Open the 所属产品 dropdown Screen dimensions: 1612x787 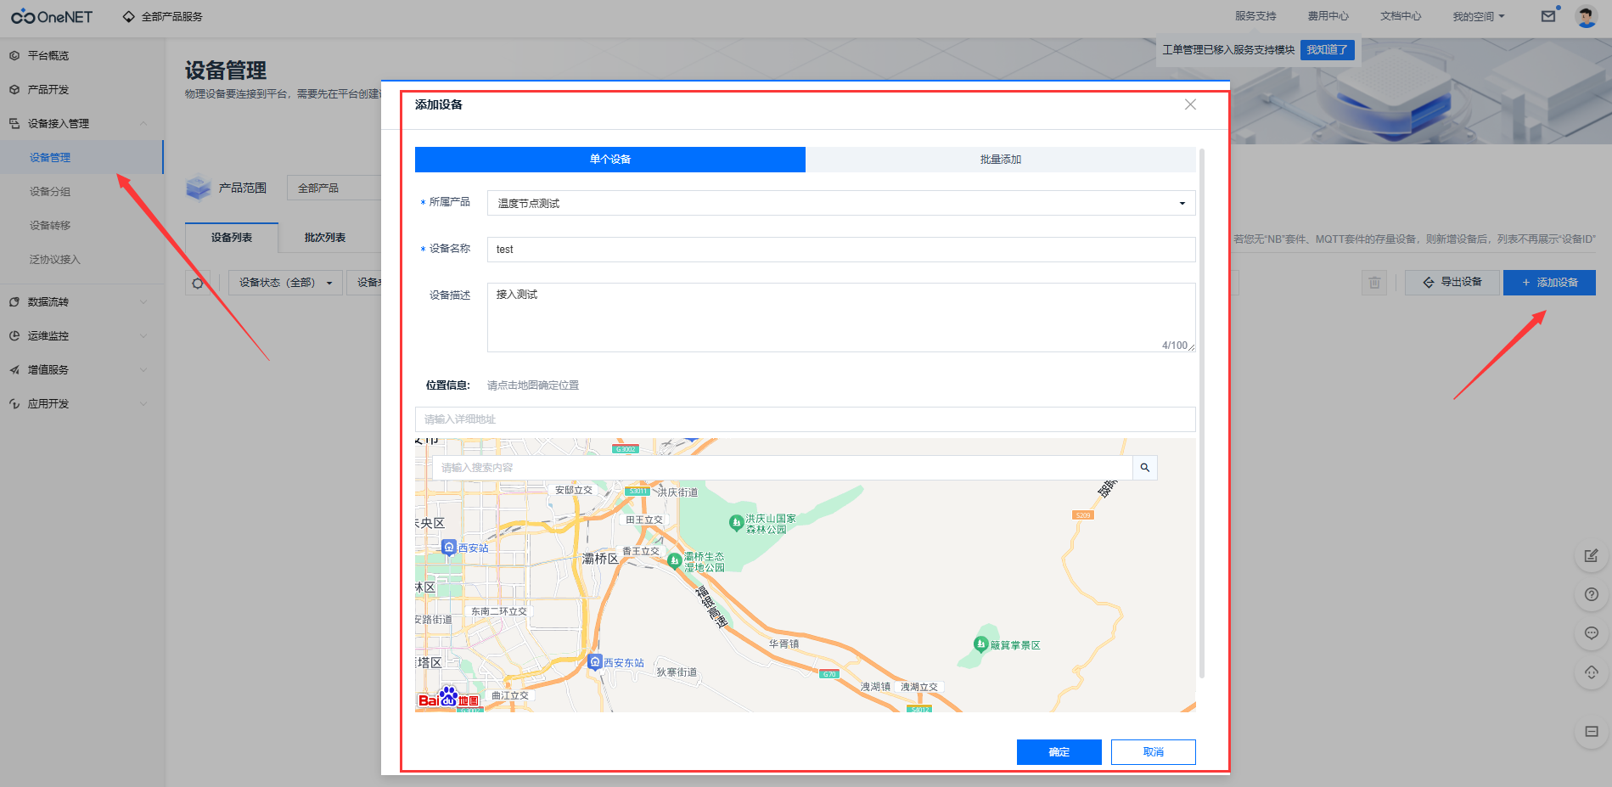[x=840, y=203]
